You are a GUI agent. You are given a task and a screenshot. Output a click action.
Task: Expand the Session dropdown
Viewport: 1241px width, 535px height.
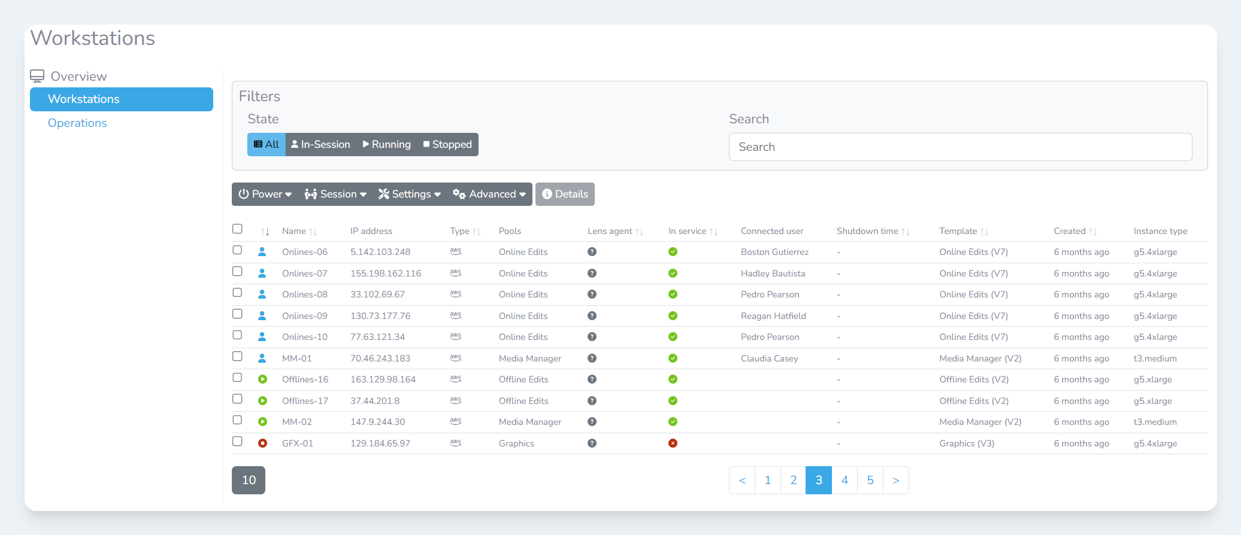coord(335,194)
